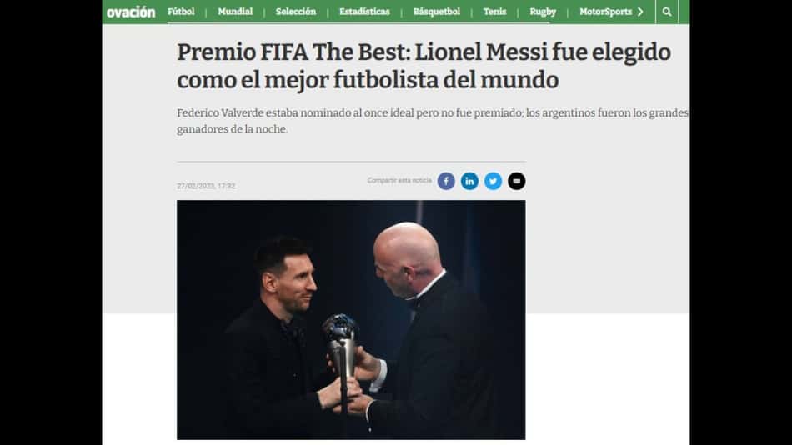Click the article date 27/02/2023

[206, 186]
